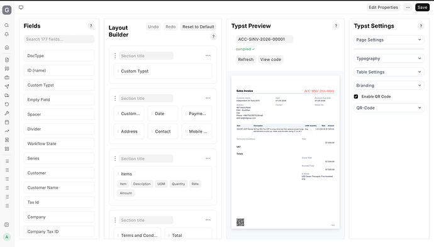Click the View code button
Viewport: 434px width, 247px height.
pos(270,60)
